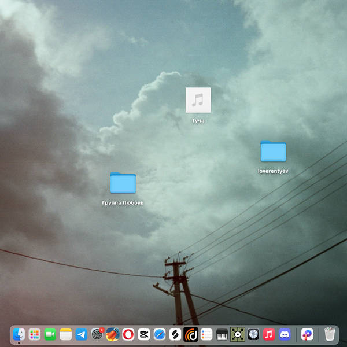Open Opera browser

coord(128,334)
